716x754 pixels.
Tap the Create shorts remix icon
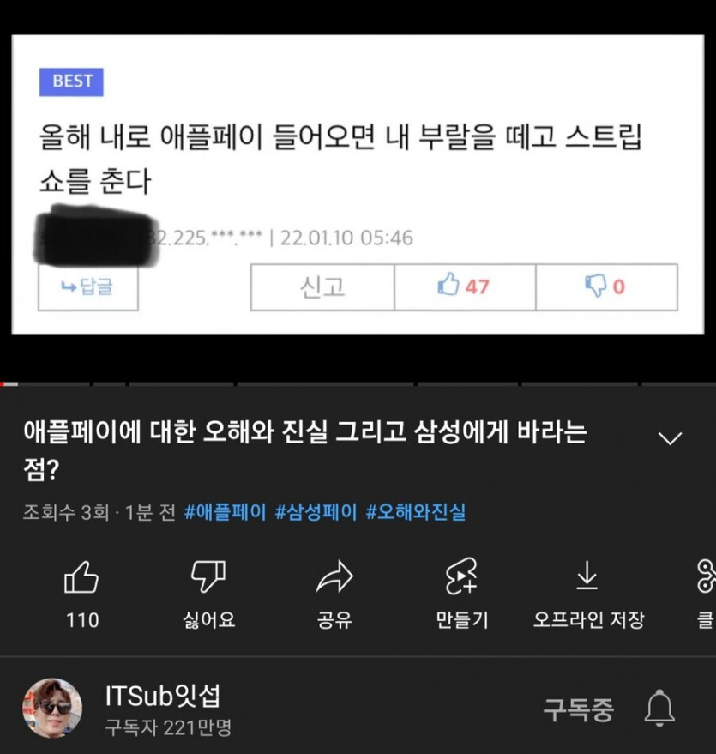pos(461,576)
